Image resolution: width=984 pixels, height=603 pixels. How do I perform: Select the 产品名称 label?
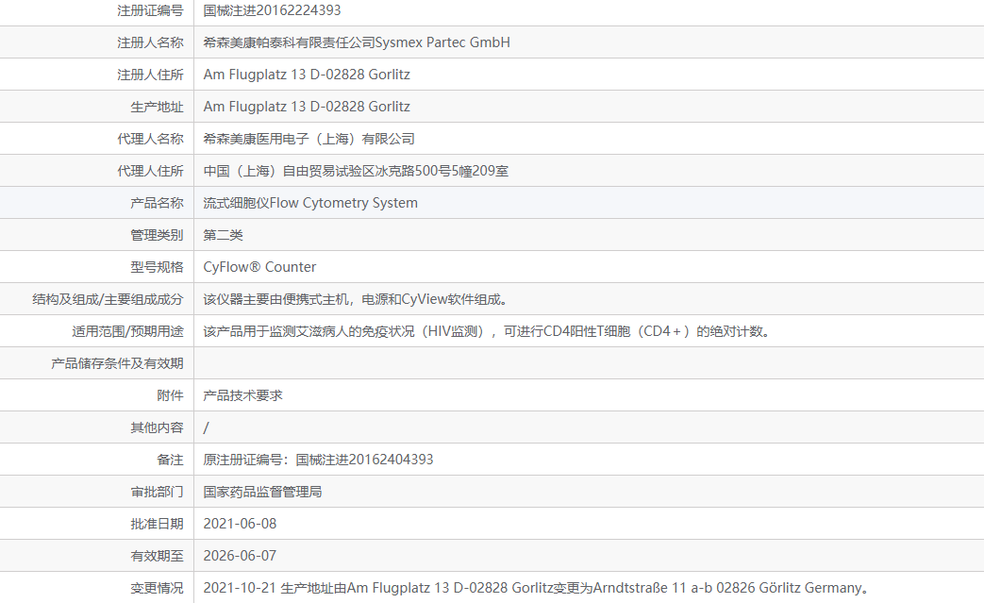157,203
